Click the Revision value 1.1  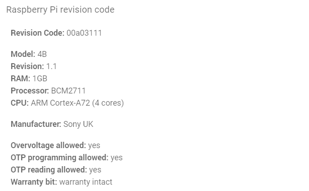click(52, 66)
